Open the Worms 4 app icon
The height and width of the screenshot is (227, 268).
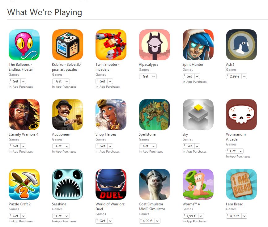(198, 184)
